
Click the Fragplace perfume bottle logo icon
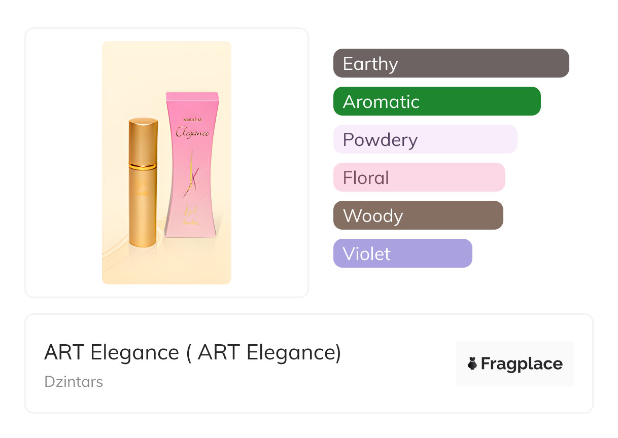pyautogui.click(x=473, y=363)
